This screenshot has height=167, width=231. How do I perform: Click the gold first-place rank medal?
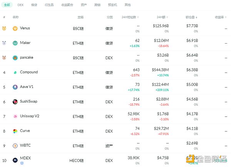click(x=4, y=28)
